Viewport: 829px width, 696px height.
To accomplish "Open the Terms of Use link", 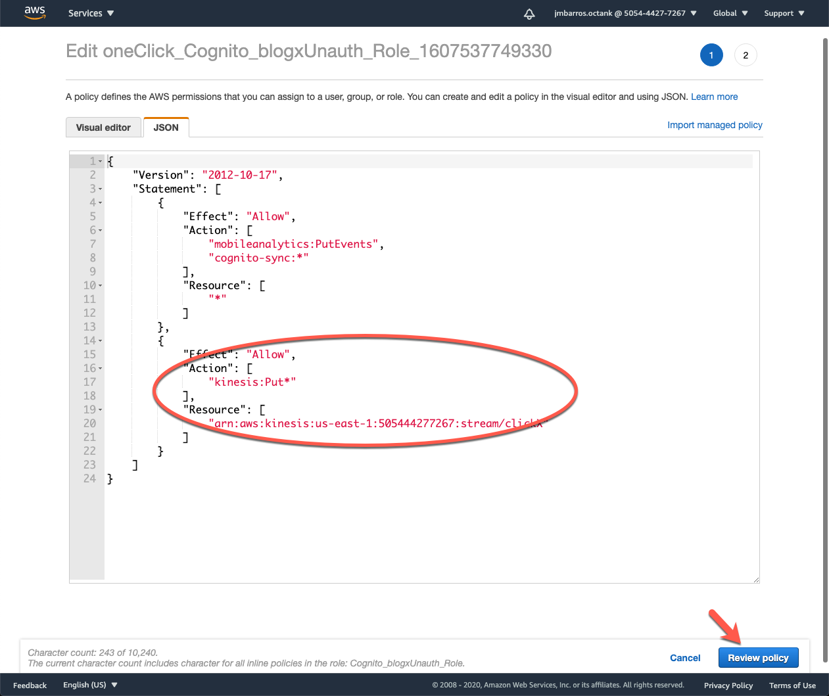I will click(x=792, y=685).
